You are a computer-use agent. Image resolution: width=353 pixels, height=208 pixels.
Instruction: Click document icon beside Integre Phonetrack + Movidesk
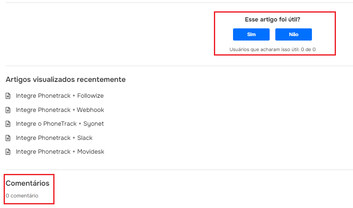pos(8,152)
